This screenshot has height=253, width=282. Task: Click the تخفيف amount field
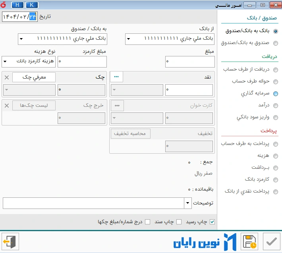[189, 146]
